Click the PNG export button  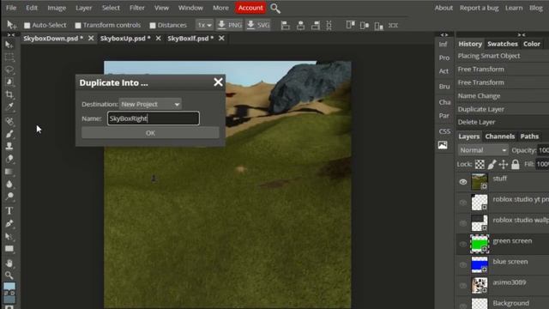(x=229, y=25)
